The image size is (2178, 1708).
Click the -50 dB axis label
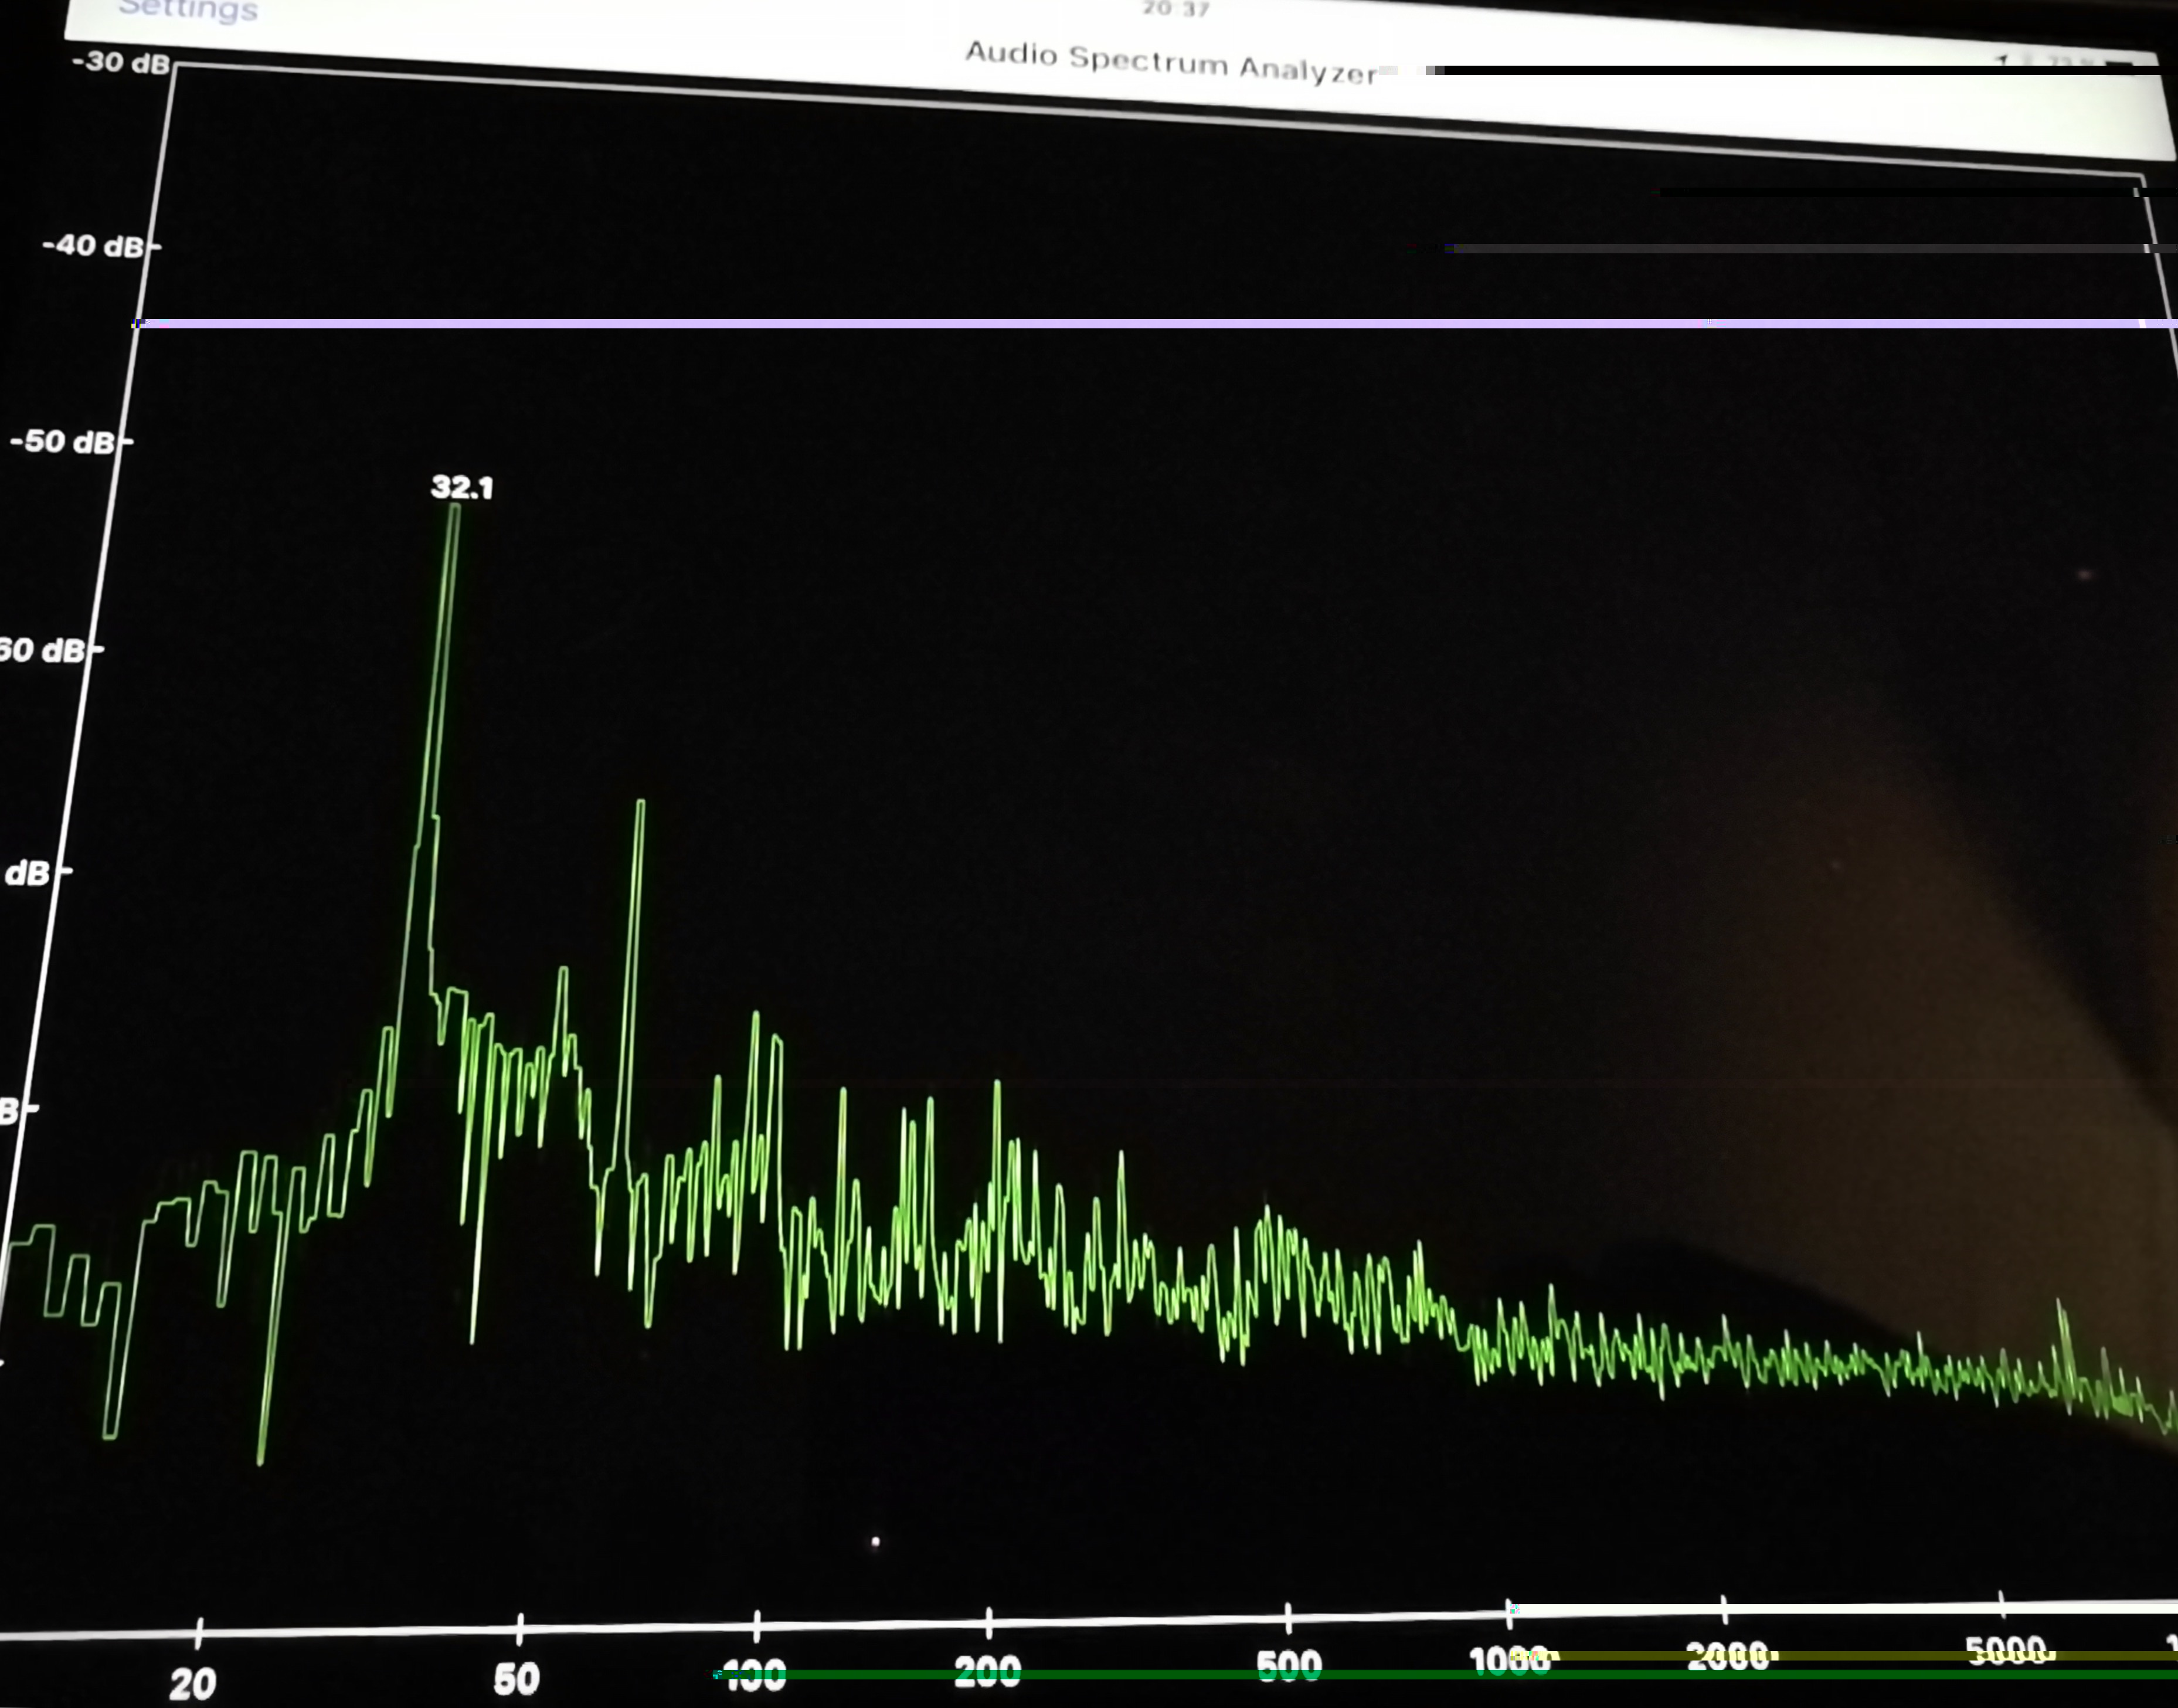click(63, 441)
